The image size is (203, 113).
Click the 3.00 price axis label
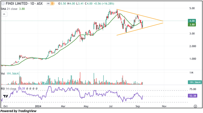pyautogui.click(x=192, y=33)
